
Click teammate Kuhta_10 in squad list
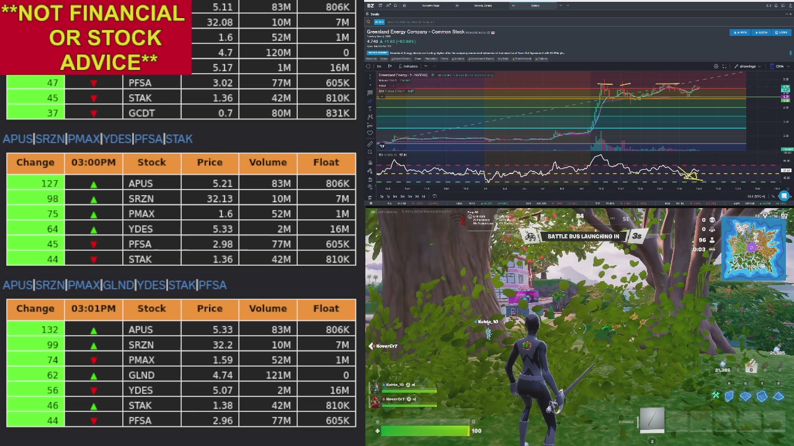tap(395, 385)
